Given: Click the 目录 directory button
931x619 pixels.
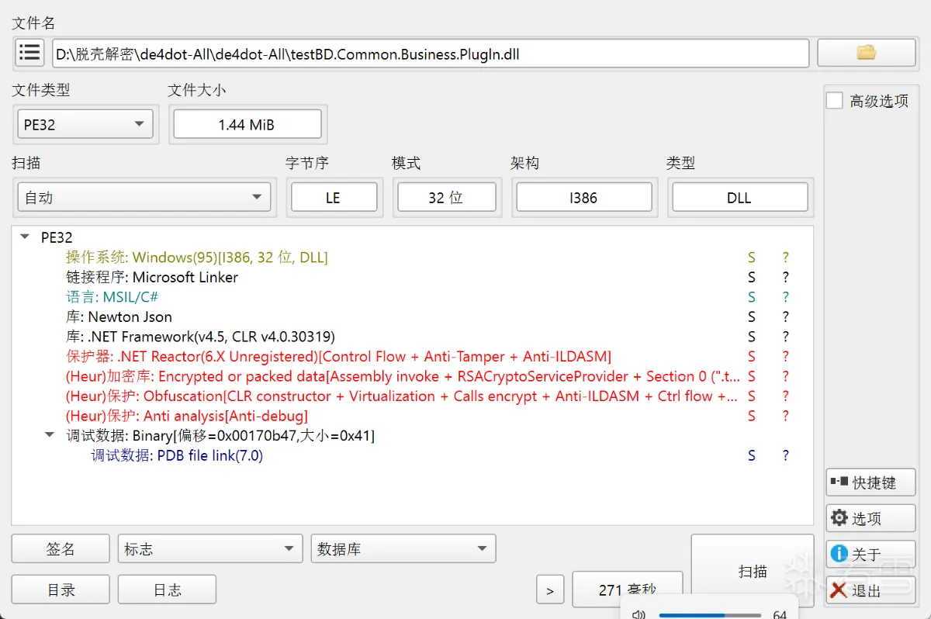Looking at the screenshot, I should (61, 590).
